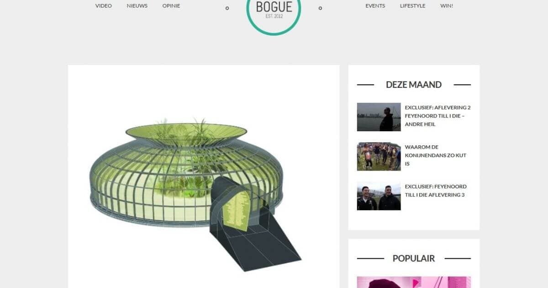Click the small circle left of logo
The height and width of the screenshot is (288, 548).
pyautogui.click(x=227, y=8)
